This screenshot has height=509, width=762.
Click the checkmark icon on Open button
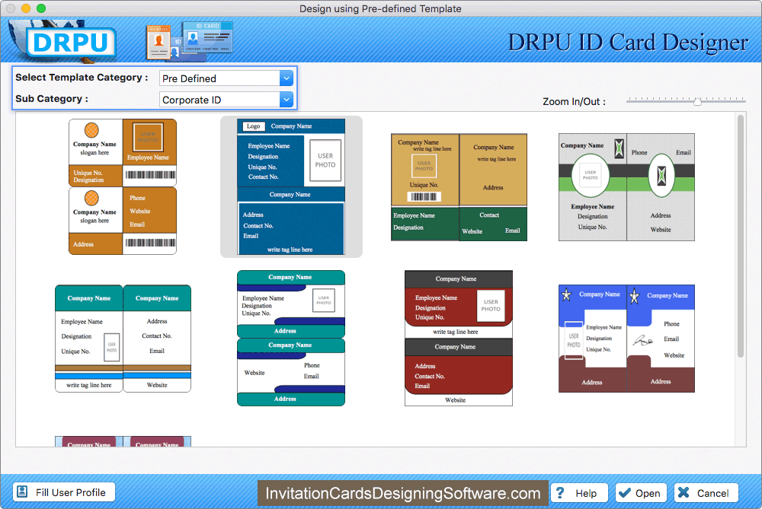pyautogui.click(x=625, y=492)
